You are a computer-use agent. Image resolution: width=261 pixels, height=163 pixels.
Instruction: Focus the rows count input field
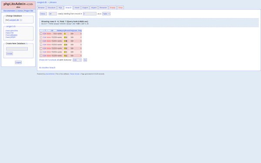53,14
